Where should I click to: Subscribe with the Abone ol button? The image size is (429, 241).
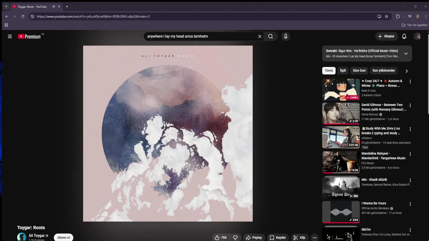coord(64,238)
